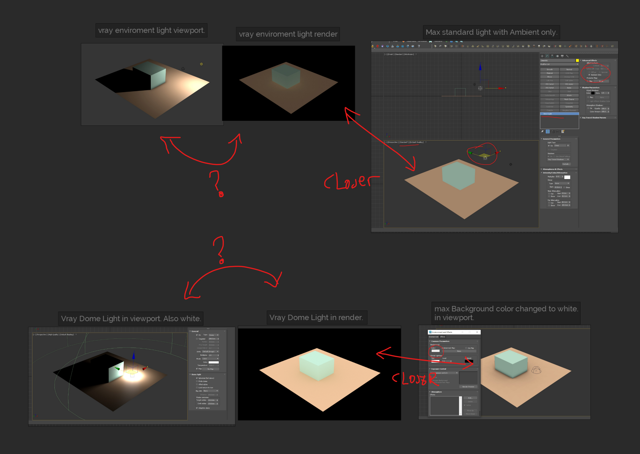Click the Noise modifier button
The height and width of the screenshot is (454, 640).
coord(569,88)
